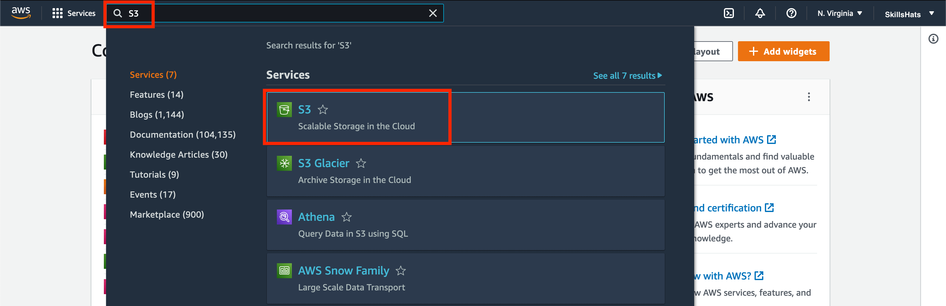Open the CloudShell terminal icon
This screenshot has width=946, height=306.
(x=729, y=13)
